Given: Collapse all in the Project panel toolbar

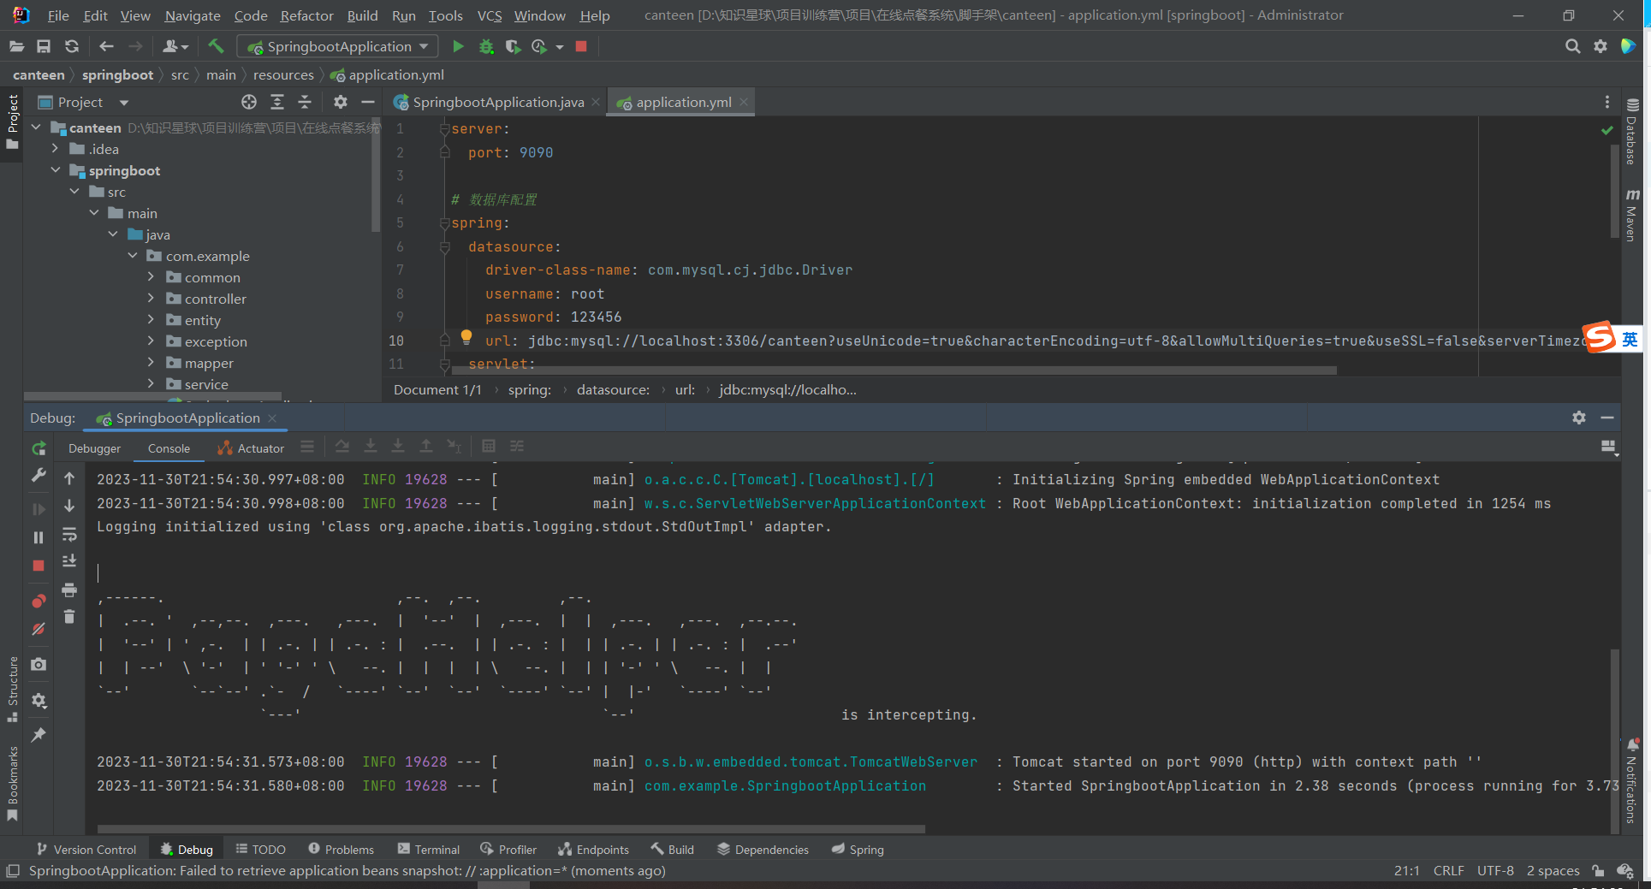Looking at the screenshot, I should click(x=305, y=102).
